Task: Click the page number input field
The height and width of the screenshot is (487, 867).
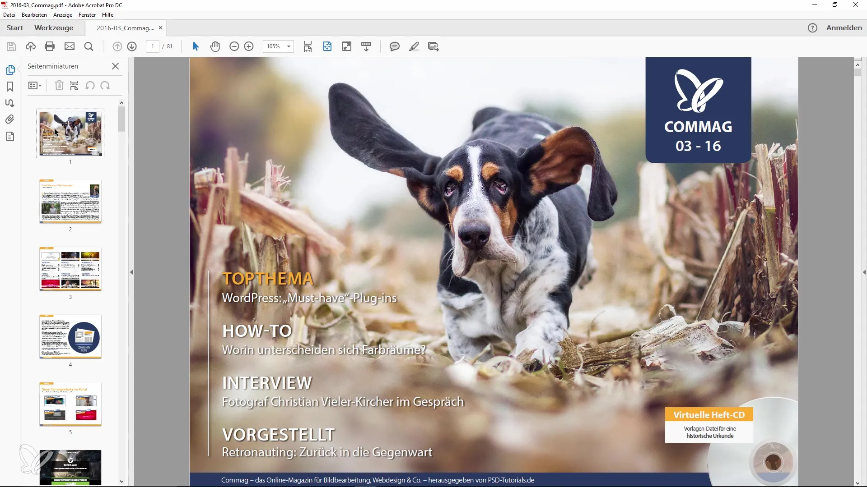Action: [153, 46]
